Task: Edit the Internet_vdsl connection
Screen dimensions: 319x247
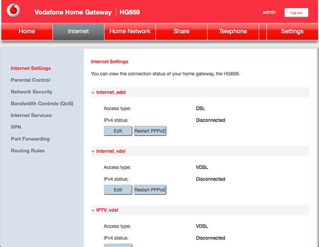Action: pyautogui.click(x=118, y=190)
